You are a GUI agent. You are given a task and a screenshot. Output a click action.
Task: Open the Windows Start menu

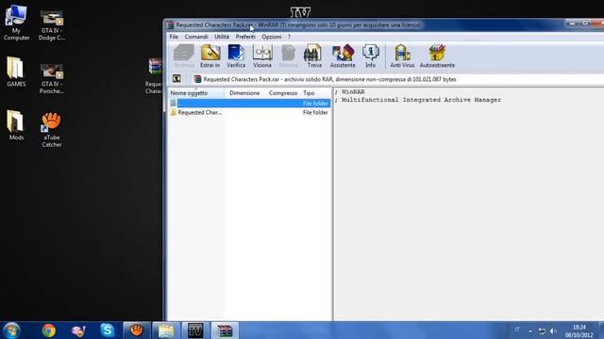point(11,331)
